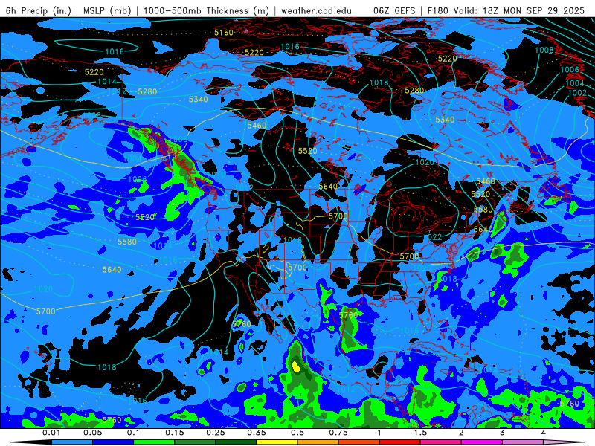Viewport: 595px width, 446px height.
Task: Click the '6h Precip (in.)' title text
Action: (39, 10)
